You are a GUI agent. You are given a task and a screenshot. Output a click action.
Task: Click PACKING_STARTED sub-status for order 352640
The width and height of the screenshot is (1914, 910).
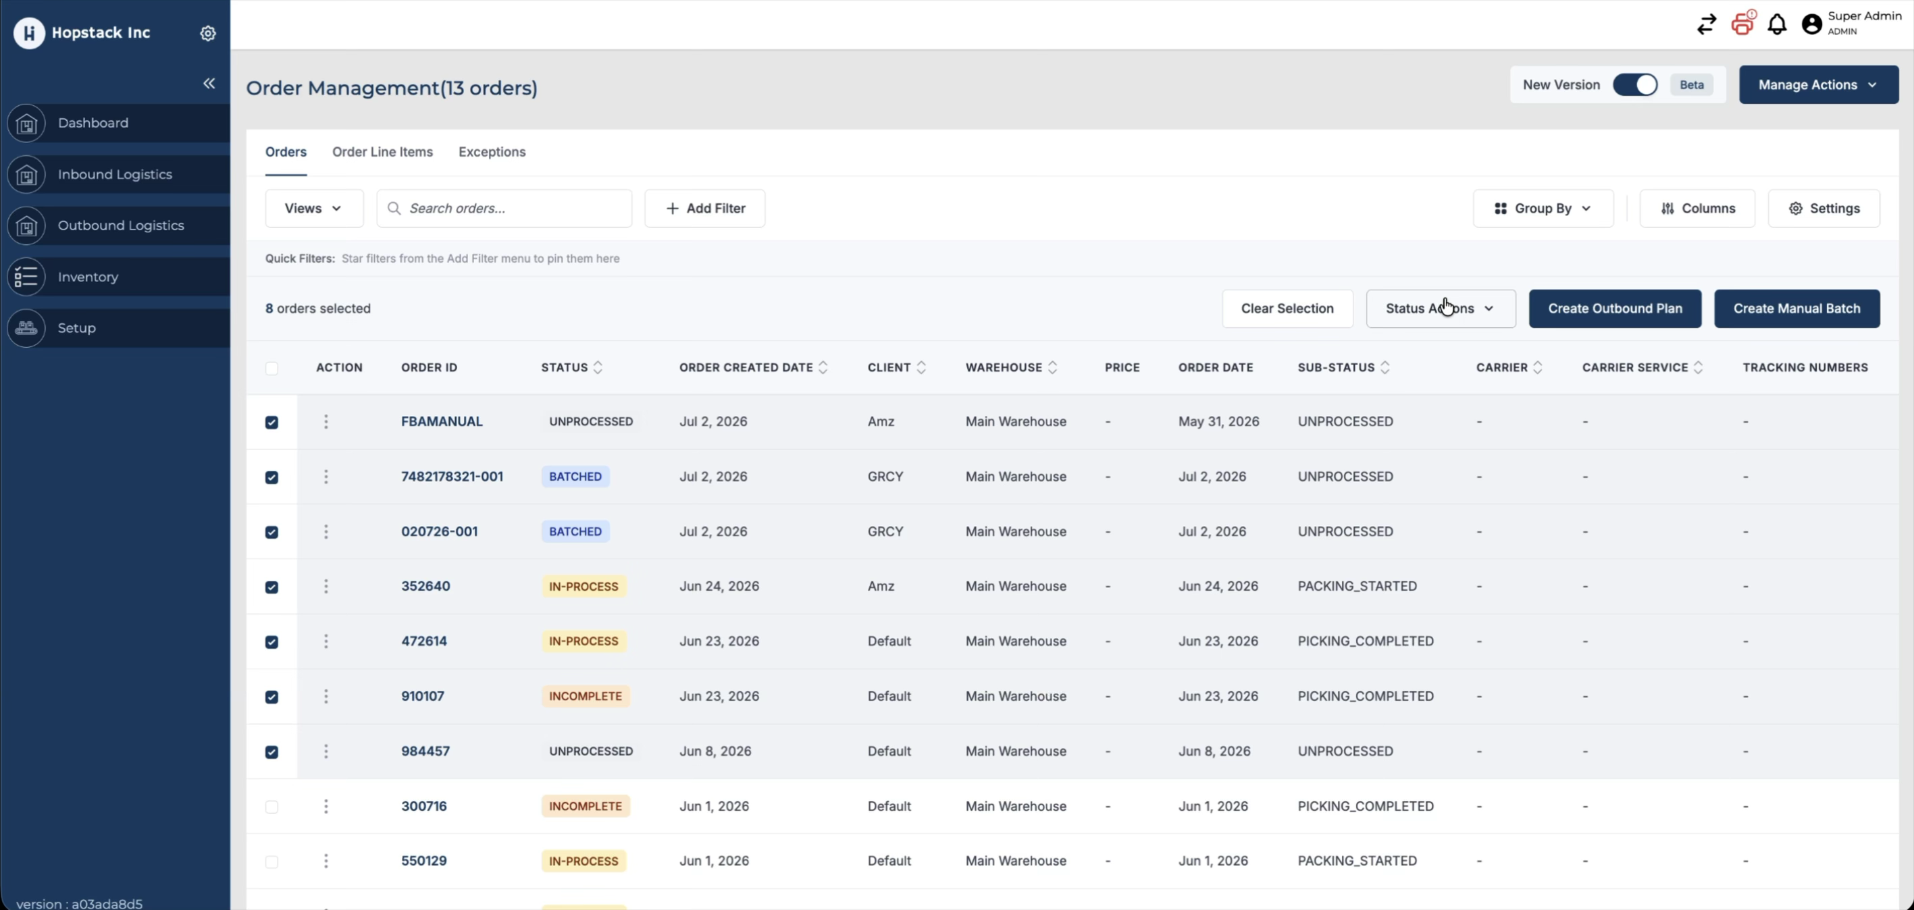[x=1357, y=586]
